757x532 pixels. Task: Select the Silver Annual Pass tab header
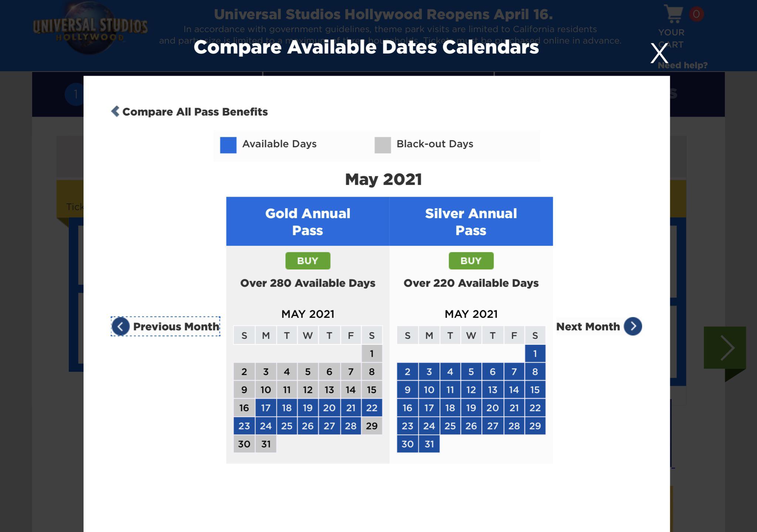(x=471, y=221)
